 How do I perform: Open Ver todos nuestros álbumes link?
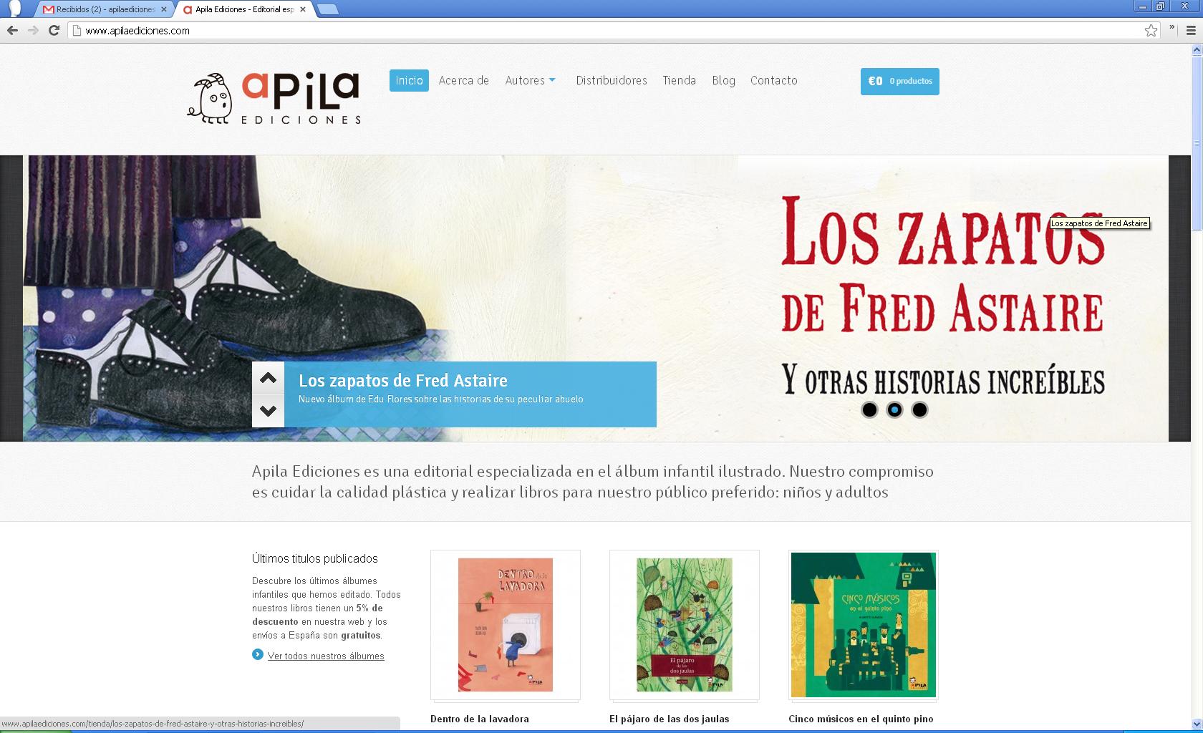(x=326, y=656)
